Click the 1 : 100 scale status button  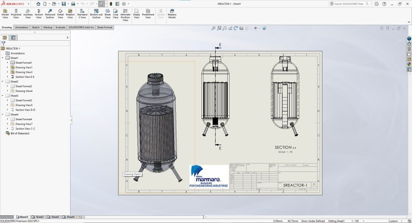click(355, 221)
